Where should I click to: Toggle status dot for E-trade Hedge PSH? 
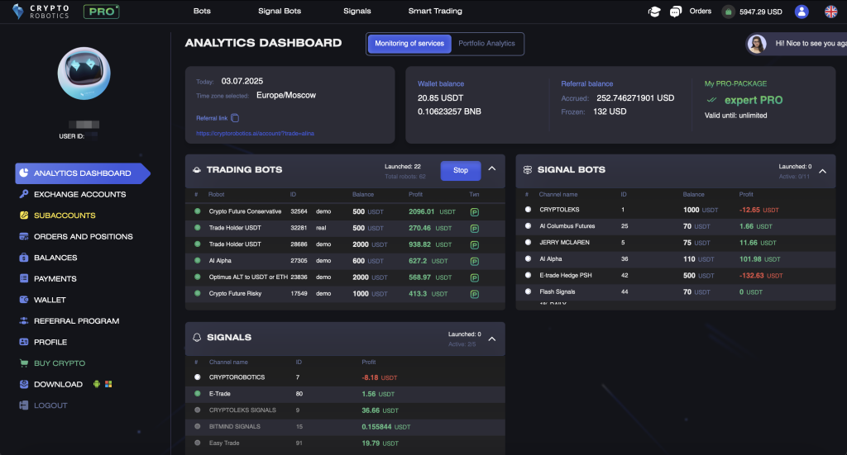click(528, 275)
